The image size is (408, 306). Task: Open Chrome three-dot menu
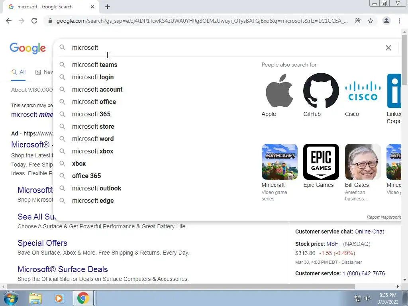tap(399, 21)
